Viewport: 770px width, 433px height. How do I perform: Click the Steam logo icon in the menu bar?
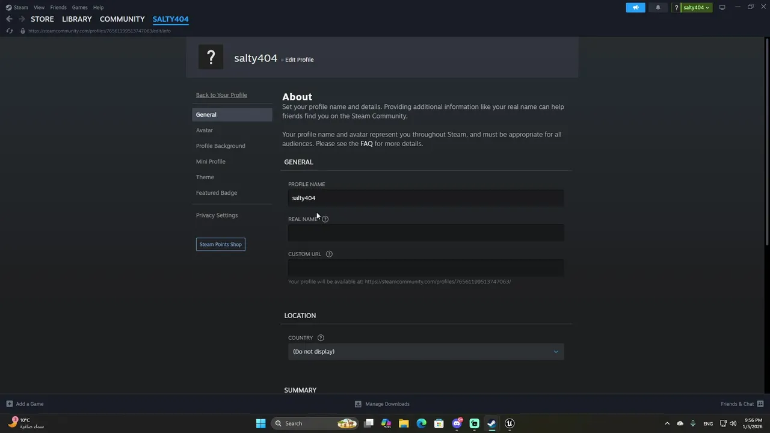pos(8,7)
